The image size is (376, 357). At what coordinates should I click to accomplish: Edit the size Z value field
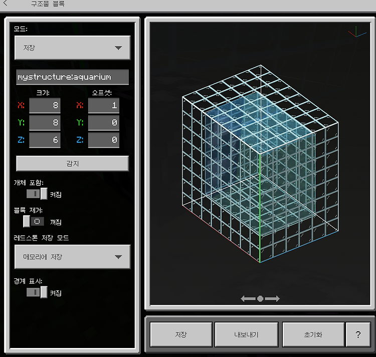(45, 140)
